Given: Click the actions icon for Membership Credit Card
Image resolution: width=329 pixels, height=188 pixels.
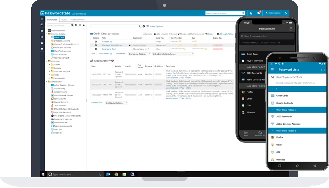Looking at the screenshot, I should click(x=96, y=45).
